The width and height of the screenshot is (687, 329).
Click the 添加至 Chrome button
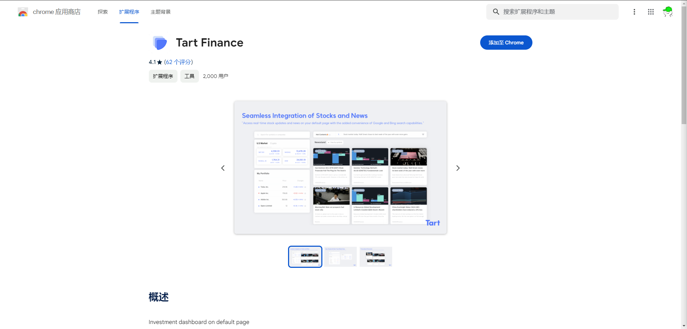(x=506, y=43)
